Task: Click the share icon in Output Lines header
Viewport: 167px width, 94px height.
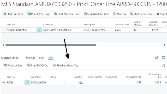Action: (157, 58)
